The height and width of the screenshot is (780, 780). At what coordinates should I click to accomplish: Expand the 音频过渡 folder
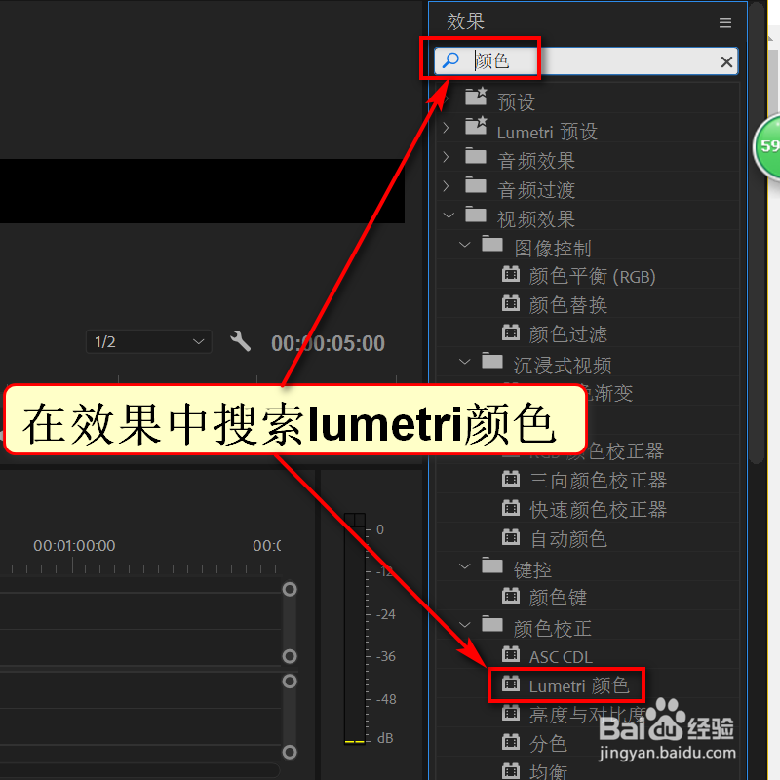pyautogui.click(x=447, y=186)
